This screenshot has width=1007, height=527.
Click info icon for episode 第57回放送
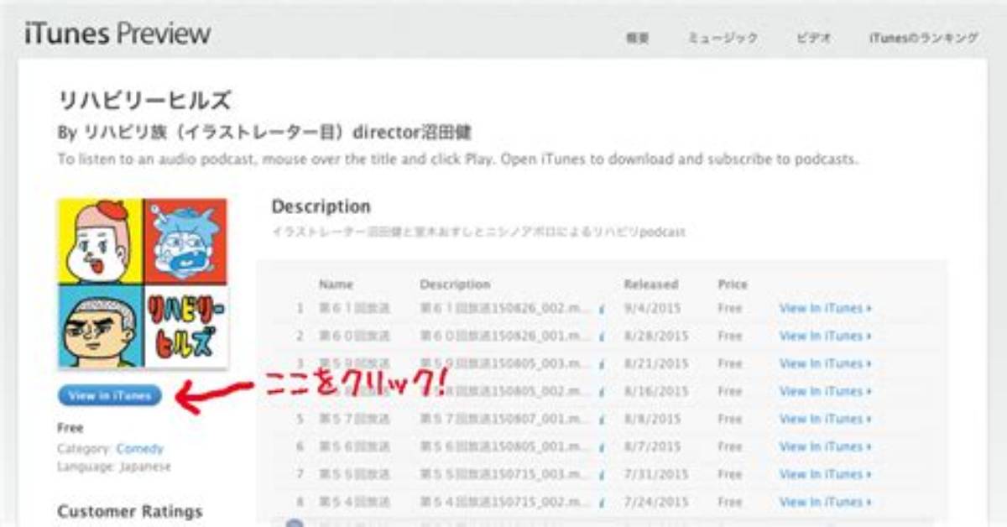pyautogui.click(x=602, y=420)
